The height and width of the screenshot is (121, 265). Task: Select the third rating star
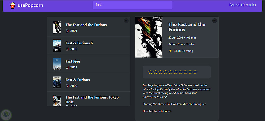(x=160, y=72)
